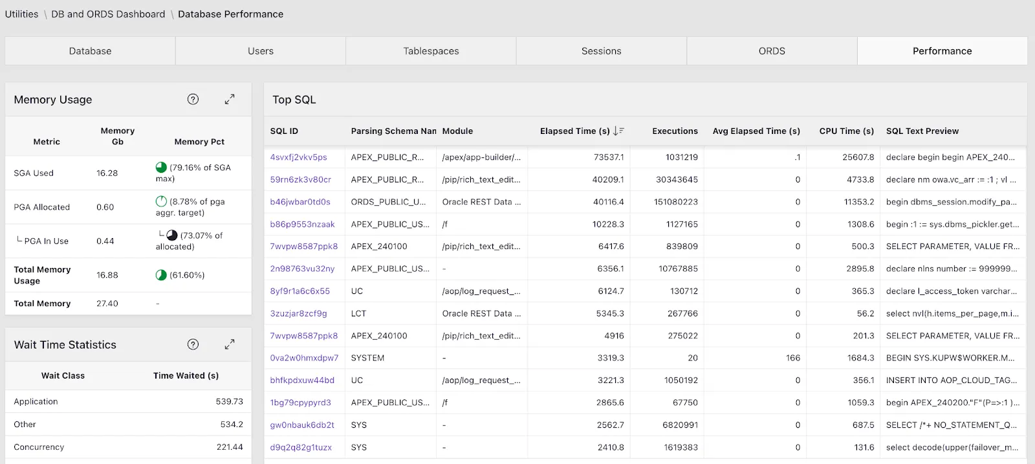
Task: Expand the Memory Usage panel
Action: pyautogui.click(x=230, y=100)
